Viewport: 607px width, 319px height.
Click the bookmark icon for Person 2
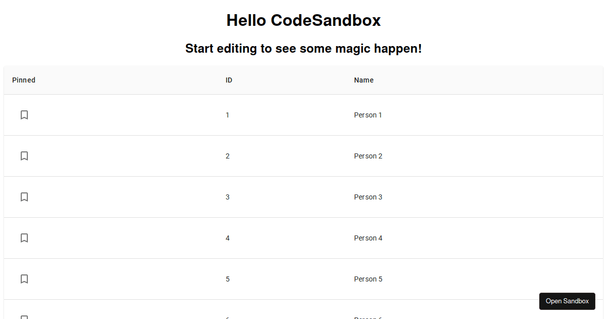click(x=24, y=156)
